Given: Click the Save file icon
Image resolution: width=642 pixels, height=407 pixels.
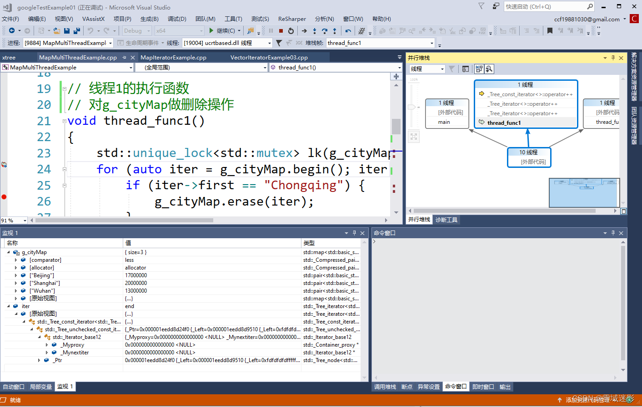Looking at the screenshot, I should 67,31.
